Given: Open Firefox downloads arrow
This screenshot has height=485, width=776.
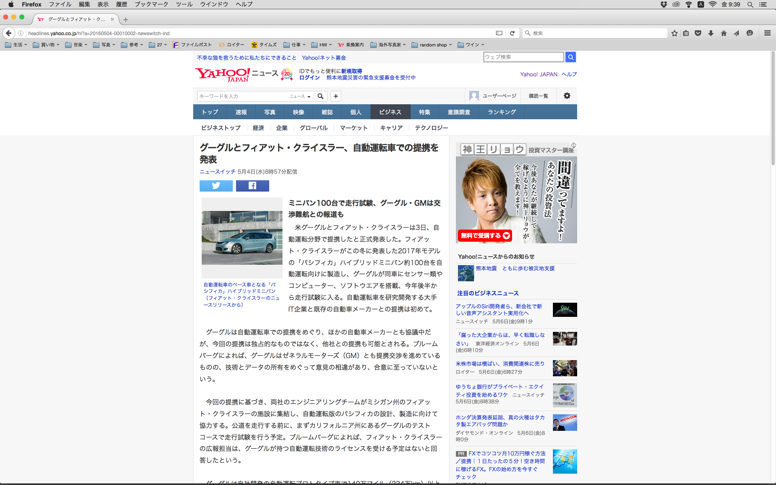Looking at the screenshot, I should pos(711,33).
